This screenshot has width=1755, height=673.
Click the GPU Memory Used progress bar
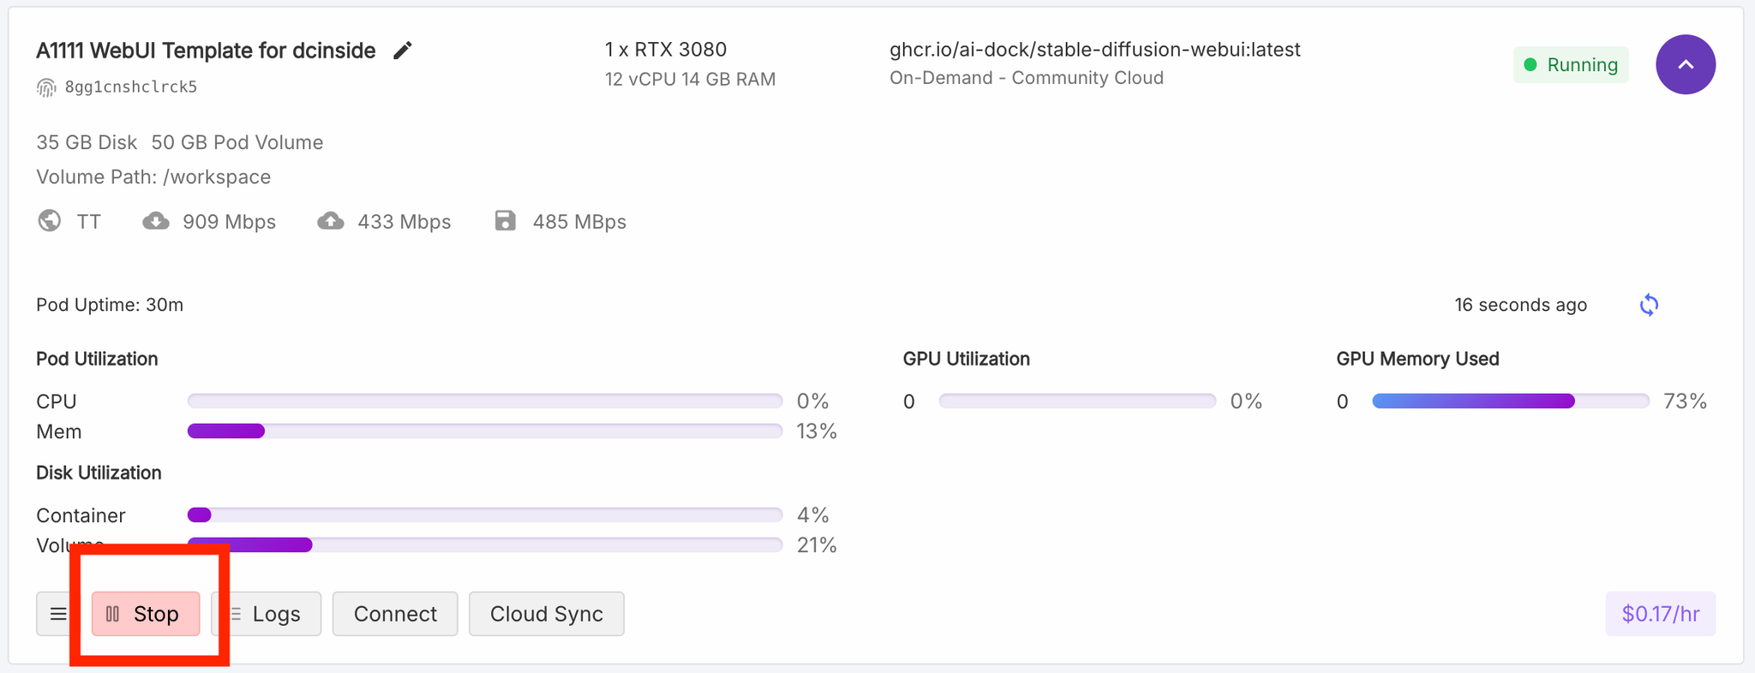point(1511,401)
